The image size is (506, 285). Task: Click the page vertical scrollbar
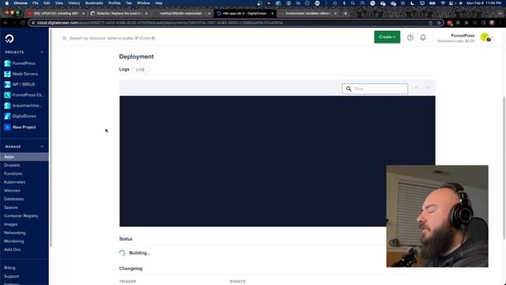(504, 168)
